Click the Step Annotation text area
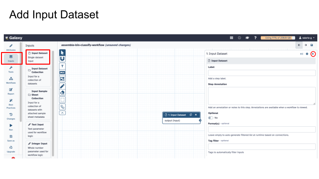 tap(262, 96)
